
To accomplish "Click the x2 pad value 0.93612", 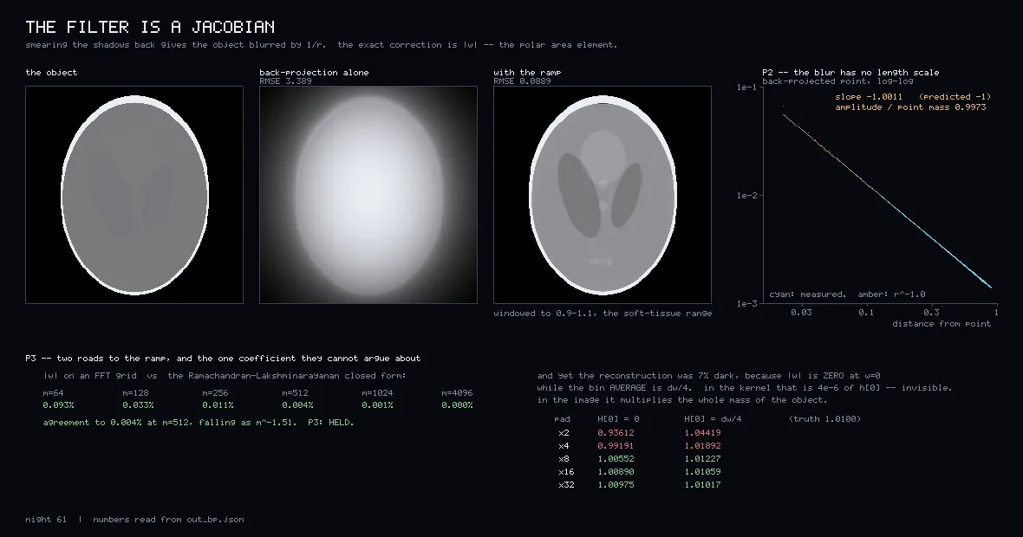I will point(616,433).
